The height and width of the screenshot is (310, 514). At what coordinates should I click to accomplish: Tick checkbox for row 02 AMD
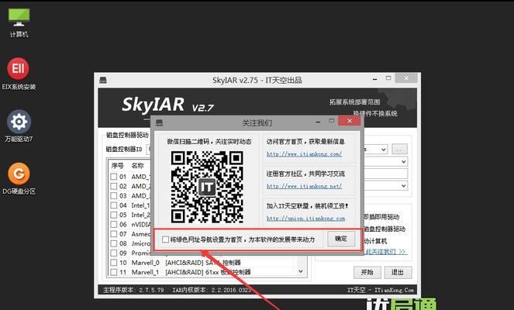click(114, 186)
